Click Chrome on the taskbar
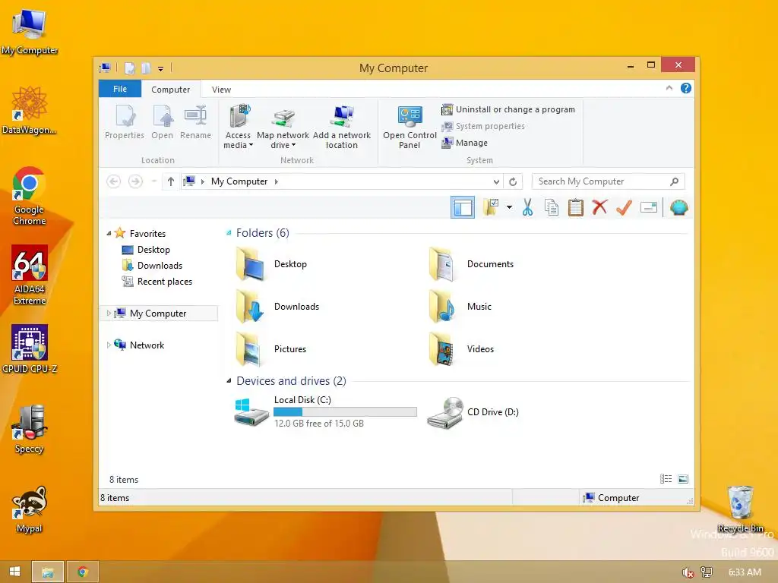Viewport: 778px width, 583px height. 83,572
